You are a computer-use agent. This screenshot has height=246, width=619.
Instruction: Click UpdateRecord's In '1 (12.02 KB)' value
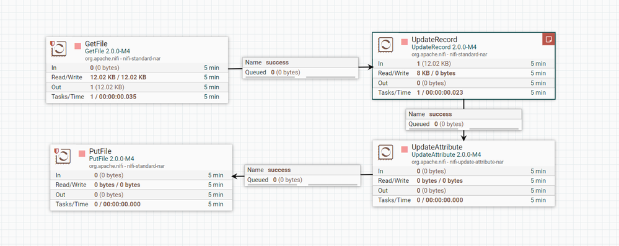point(434,64)
